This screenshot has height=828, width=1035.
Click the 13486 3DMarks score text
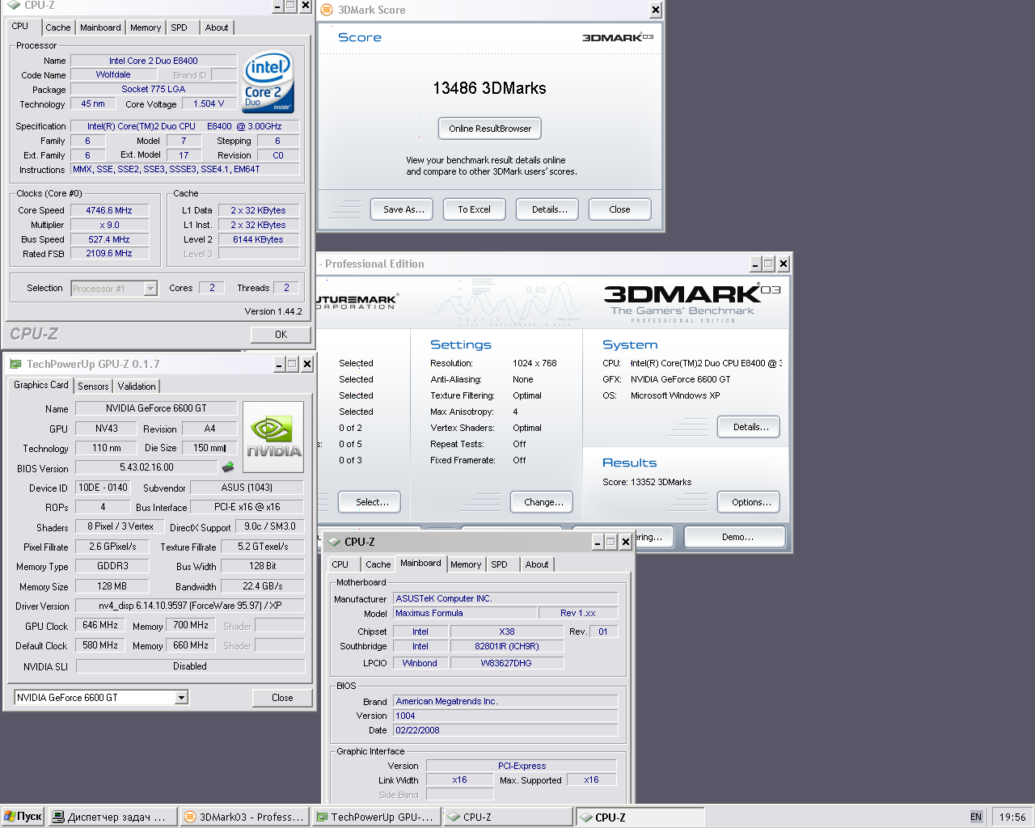[489, 88]
